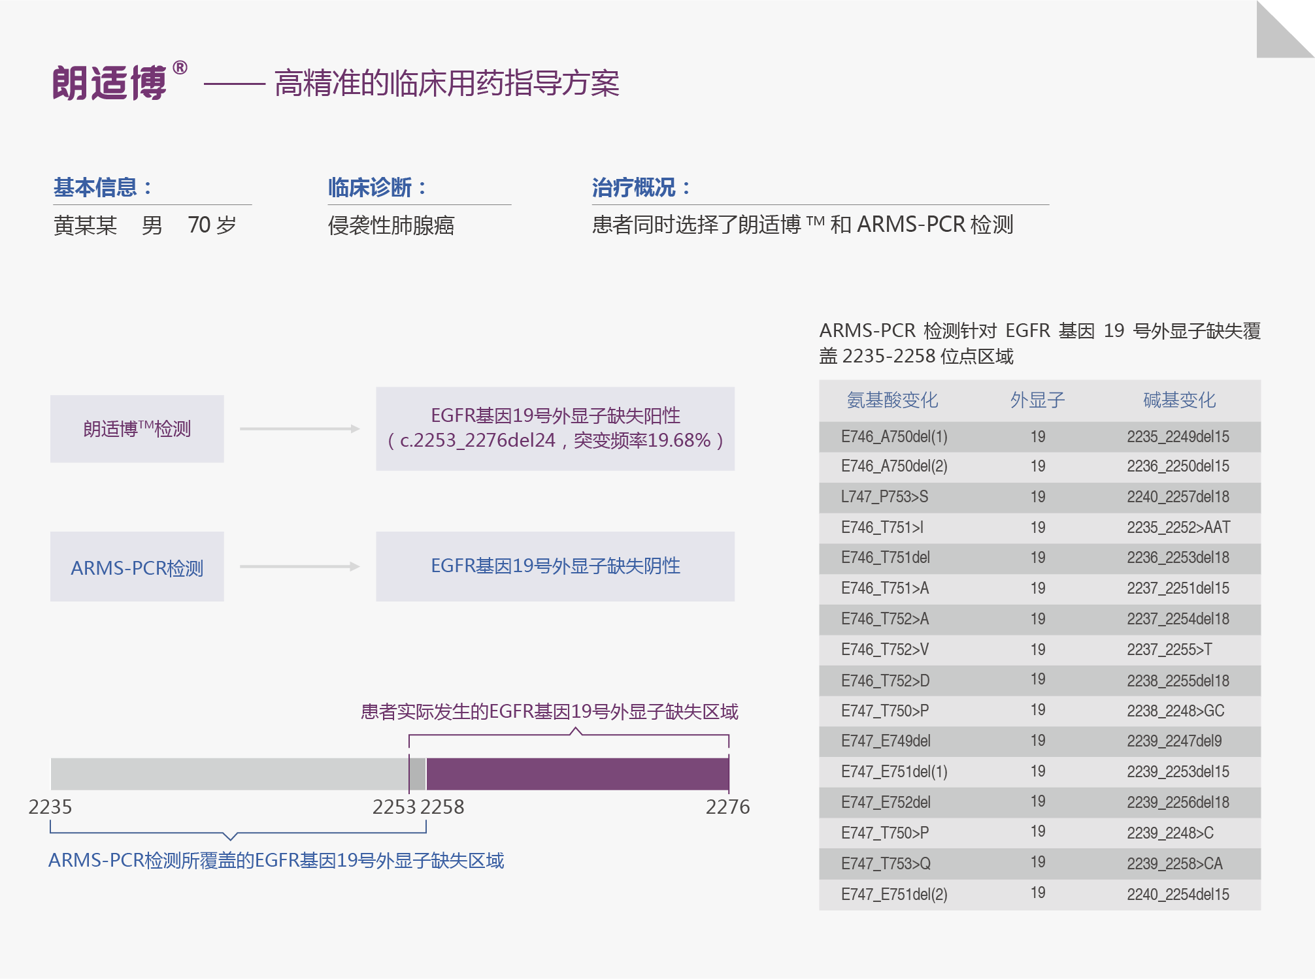Select the cell 2236_2250del15
Screen dimensions: 1315x979
1178,466
